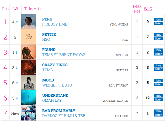The image size is (165, 121).
Task: Click the buy button for Peru
Action: pos(158,19)
